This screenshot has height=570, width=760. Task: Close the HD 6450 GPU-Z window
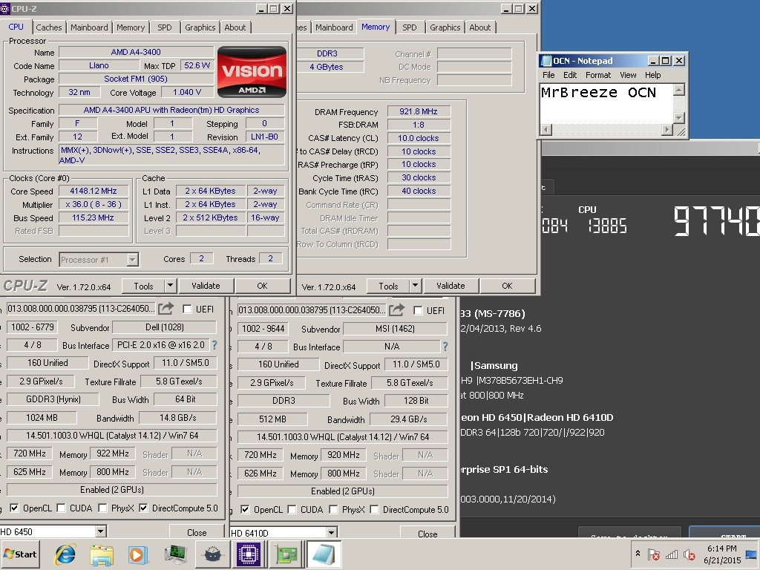(x=197, y=532)
